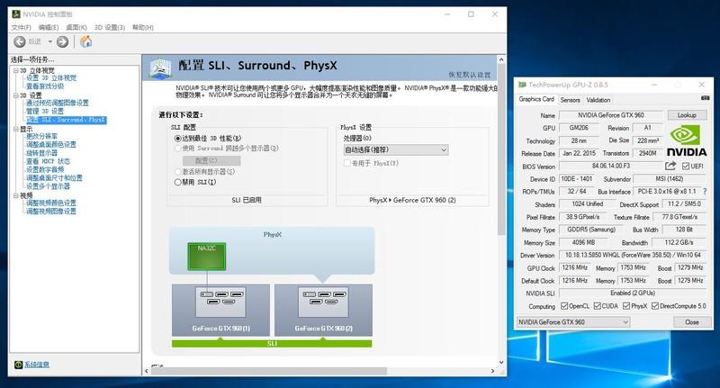Select 激活所有显示器 radio button
This screenshot has width=720, height=388.
[178, 171]
